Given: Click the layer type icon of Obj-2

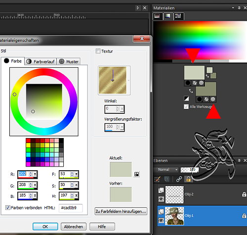Looking at the screenshot, I should [161, 190].
